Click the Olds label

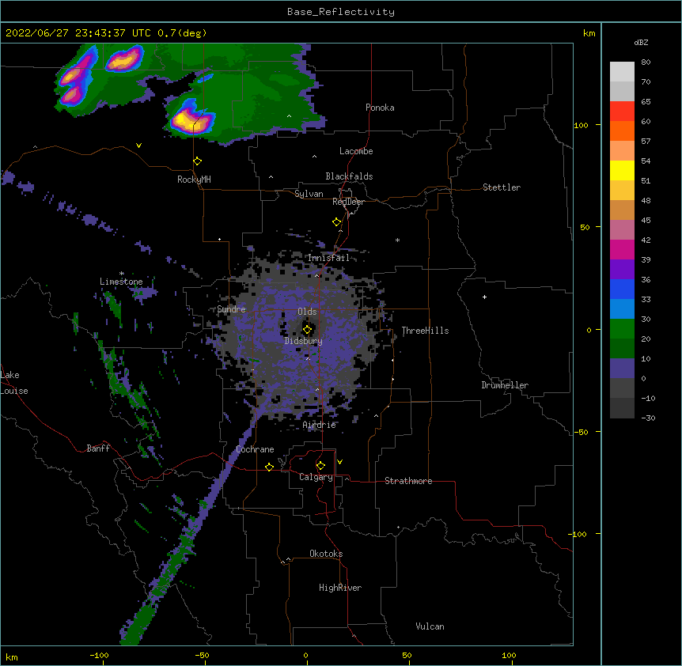307,312
